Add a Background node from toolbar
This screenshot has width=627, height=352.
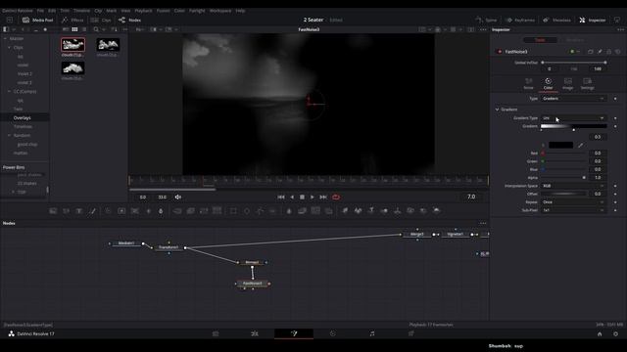tap(53, 211)
